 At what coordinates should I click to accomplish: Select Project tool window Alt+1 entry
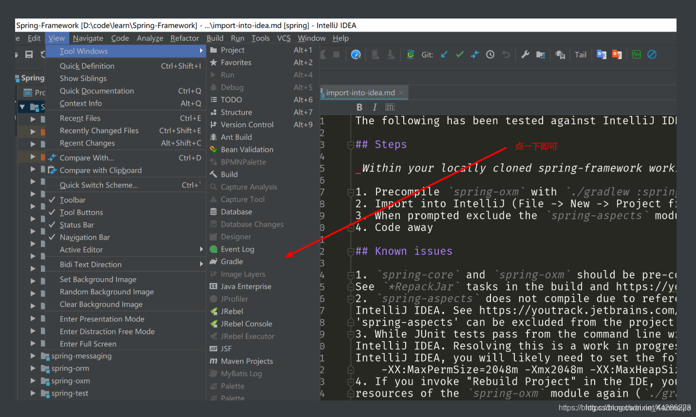coord(263,50)
